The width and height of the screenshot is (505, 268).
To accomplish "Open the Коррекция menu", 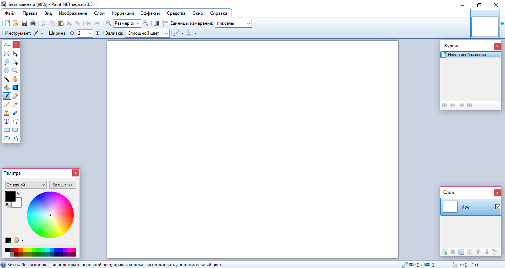I will pos(123,13).
